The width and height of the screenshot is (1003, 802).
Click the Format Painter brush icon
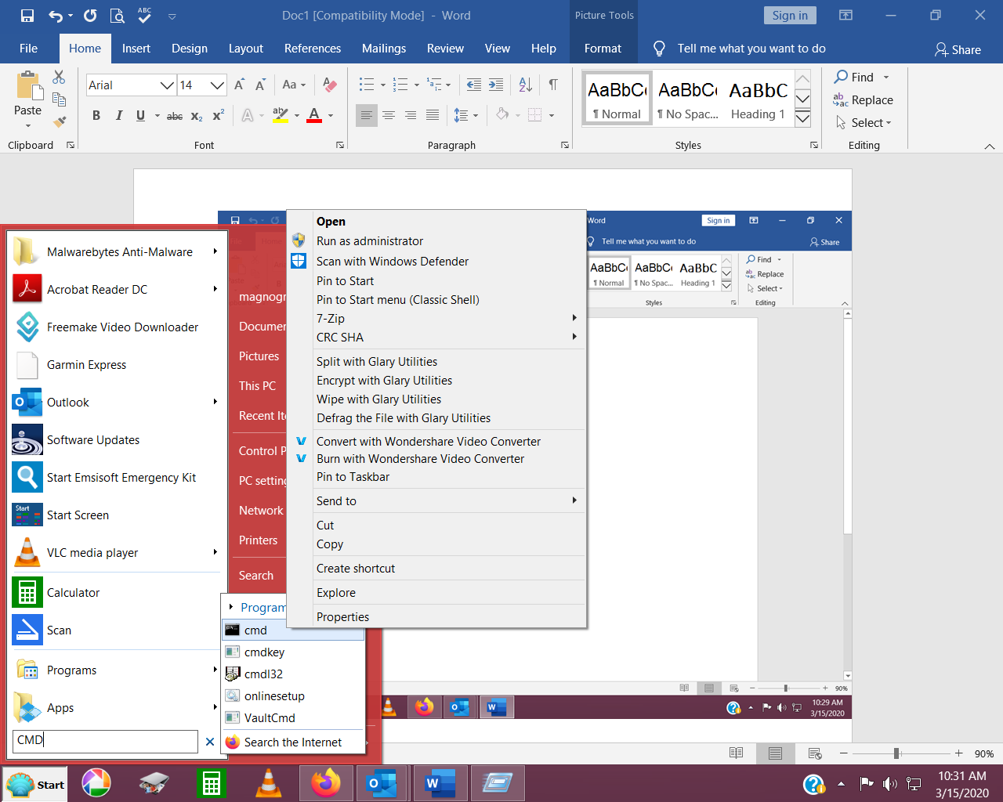click(x=60, y=121)
